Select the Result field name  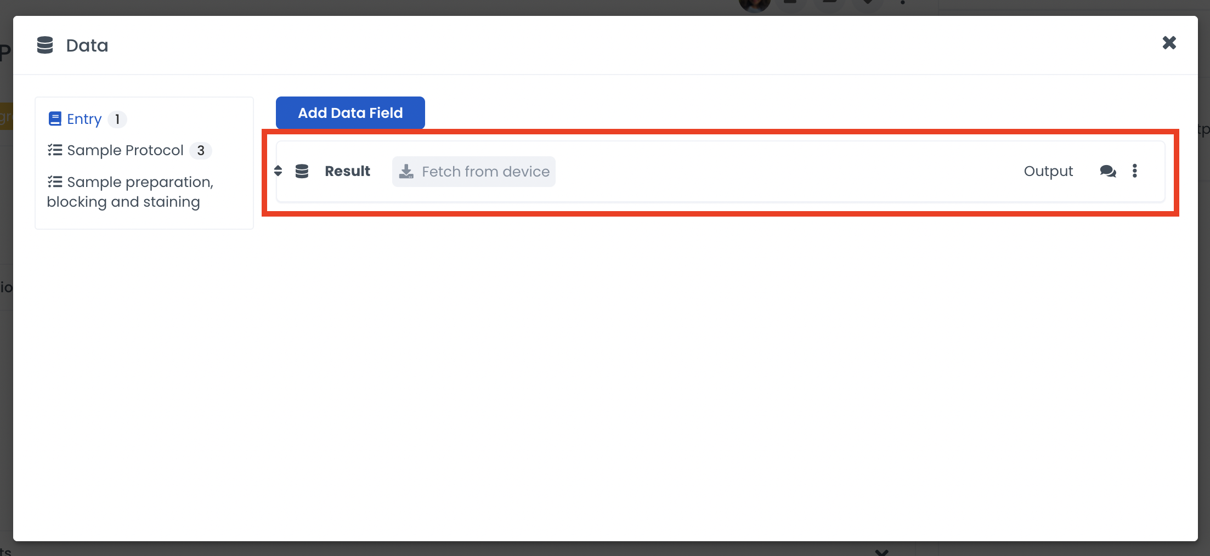(347, 171)
